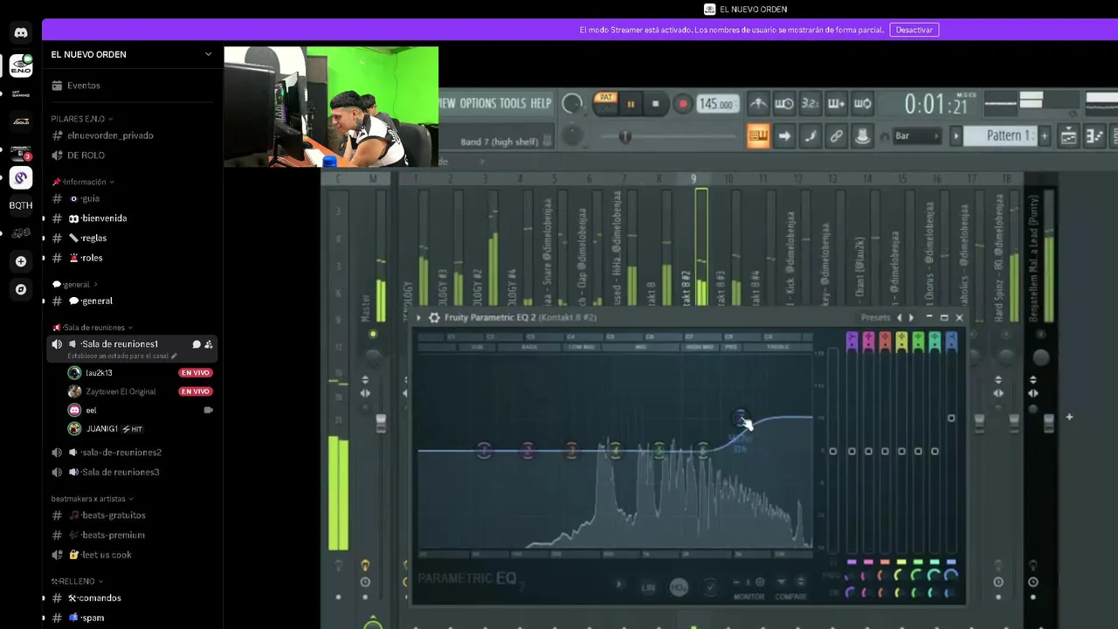Screen dimensions: 1118x629
Task: Toggle the HQ button in Parametric EQ
Action: pos(679,588)
